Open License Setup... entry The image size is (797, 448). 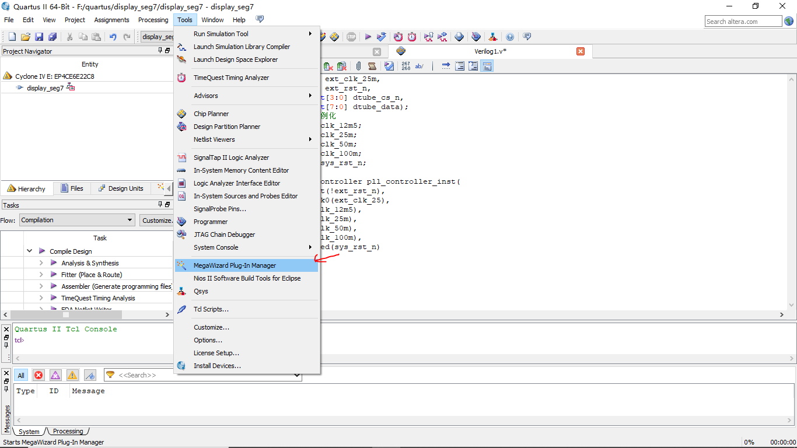[247, 353]
